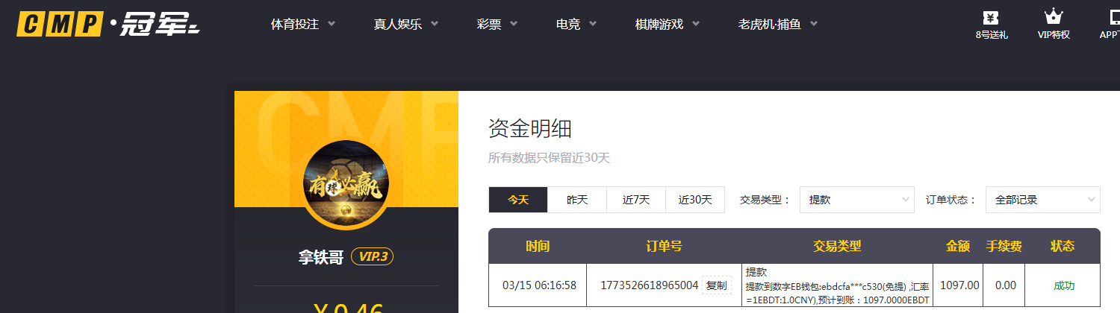This screenshot has width=1120, height=313.
Task: Click the username 拿铁哥
Action: 321,257
